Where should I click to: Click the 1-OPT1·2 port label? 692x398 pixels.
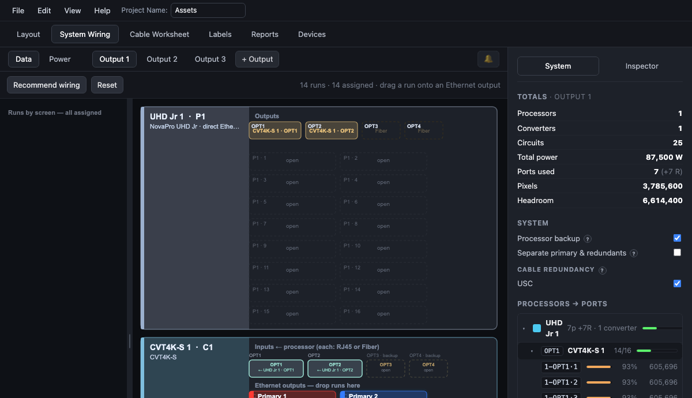[x=561, y=382]
